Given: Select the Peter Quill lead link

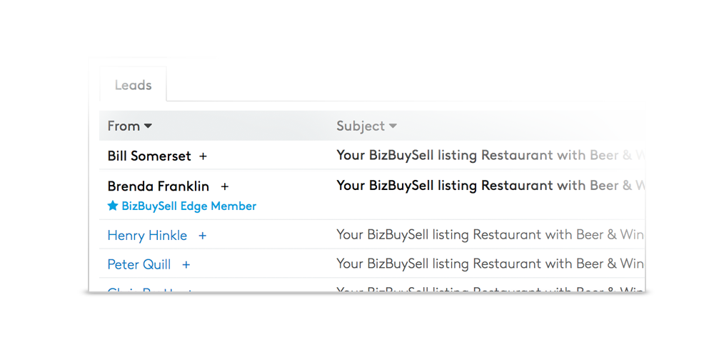Looking at the screenshot, I should tap(139, 265).
